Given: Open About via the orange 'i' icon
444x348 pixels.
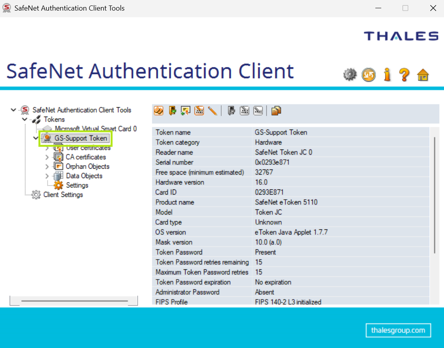Looking at the screenshot, I should [x=387, y=75].
